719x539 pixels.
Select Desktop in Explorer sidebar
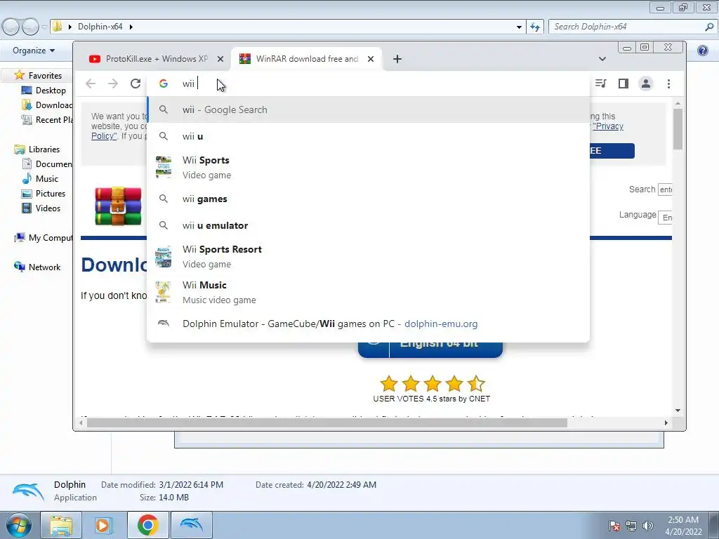(x=46, y=91)
